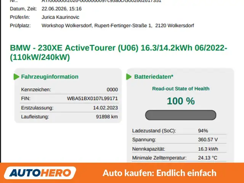The height and width of the screenshot is (183, 244).
Task: Click the Minimale Zelltemperatur label
Action: (159, 158)
